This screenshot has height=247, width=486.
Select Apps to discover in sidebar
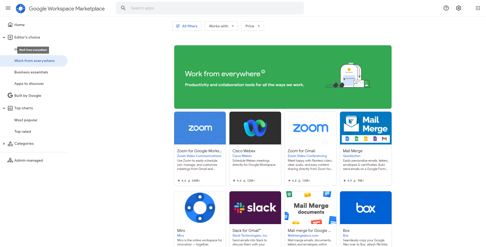point(29,84)
